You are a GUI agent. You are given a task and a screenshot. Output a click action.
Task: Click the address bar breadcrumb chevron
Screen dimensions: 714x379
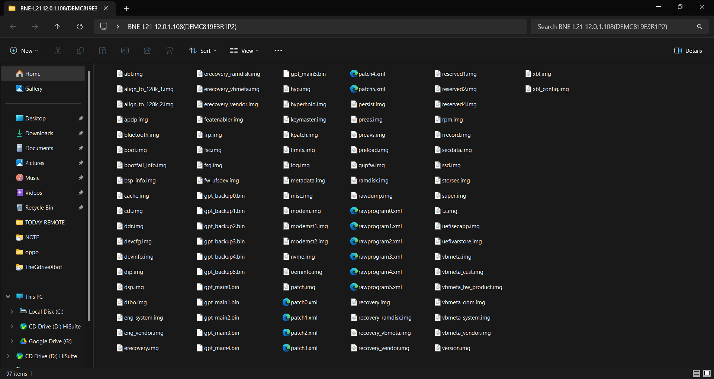[x=118, y=26]
